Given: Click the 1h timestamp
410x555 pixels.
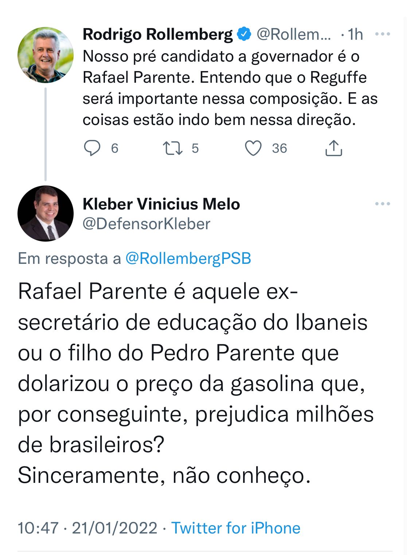Looking at the screenshot, I should click(x=355, y=34).
